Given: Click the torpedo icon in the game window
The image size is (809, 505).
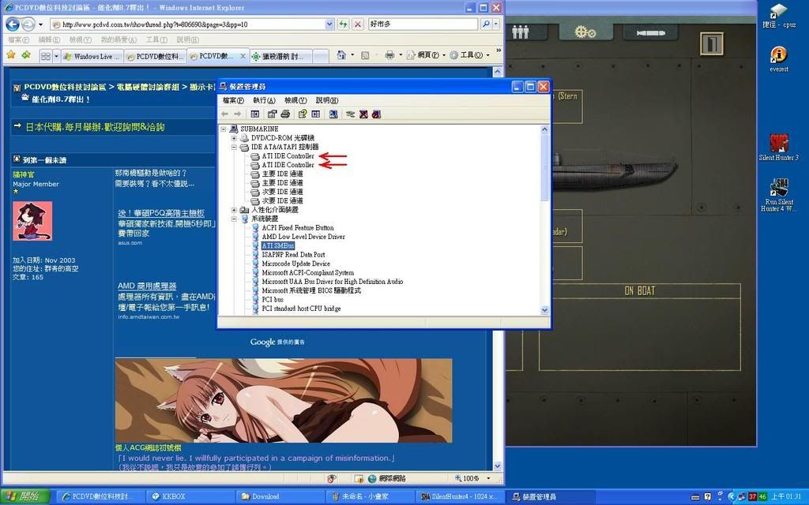Looking at the screenshot, I should coord(651,33).
